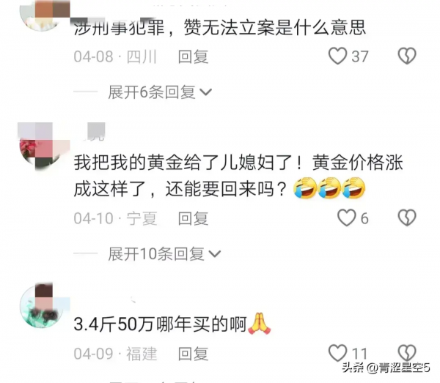Like the Ningxia gold comment
This screenshot has width=440, height=383.
tap(346, 217)
